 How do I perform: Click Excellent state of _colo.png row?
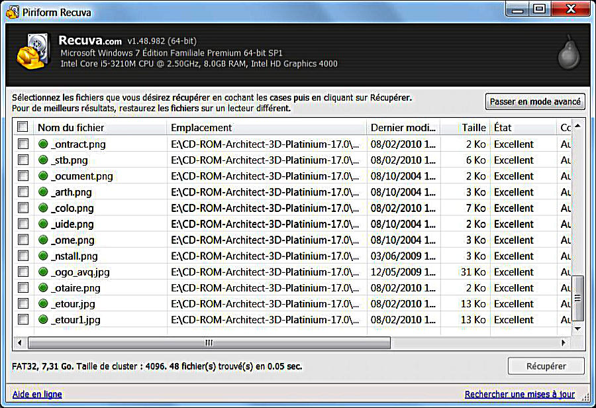(x=514, y=209)
